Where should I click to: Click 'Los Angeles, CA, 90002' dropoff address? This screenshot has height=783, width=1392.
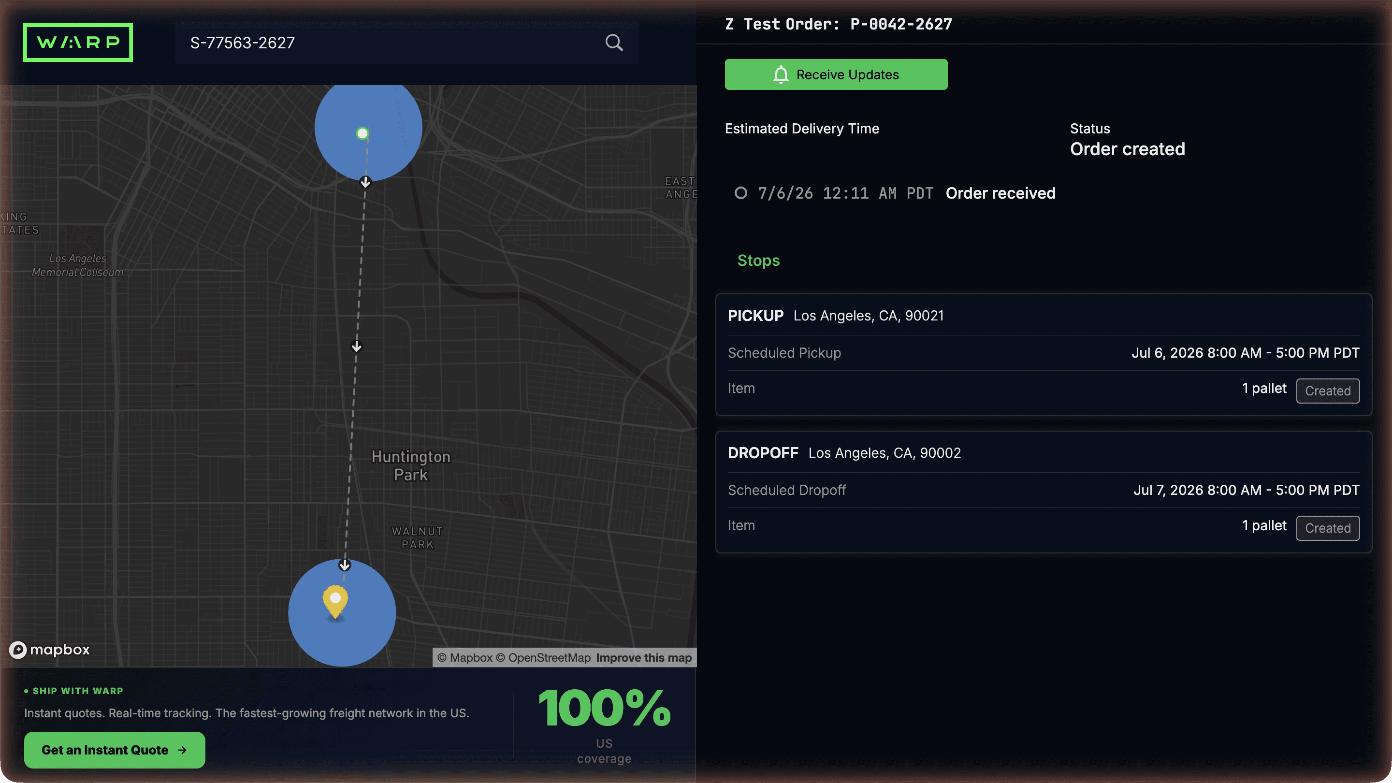tap(884, 453)
